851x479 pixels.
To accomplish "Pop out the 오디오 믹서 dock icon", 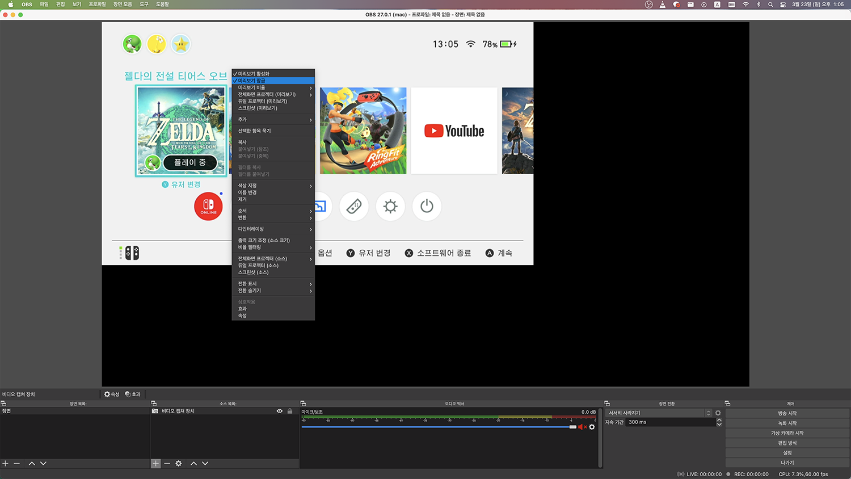I will (x=303, y=404).
